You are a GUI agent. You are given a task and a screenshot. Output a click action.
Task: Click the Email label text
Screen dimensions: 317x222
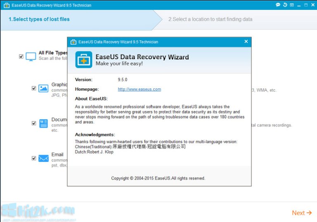point(57,154)
